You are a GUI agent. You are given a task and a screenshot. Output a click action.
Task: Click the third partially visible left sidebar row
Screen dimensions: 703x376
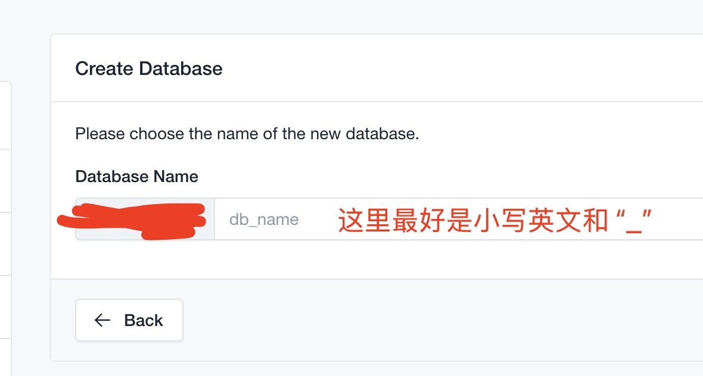click(x=5, y=244)
